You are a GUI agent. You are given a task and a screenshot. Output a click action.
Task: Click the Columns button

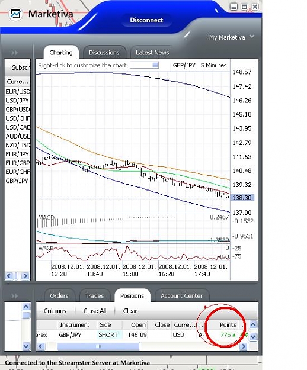(55, 311)
